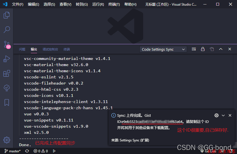The height and width of the screenshot is (154, 237).
Task: Open the Explorer view in activity bar
Action: coord(7,15)
